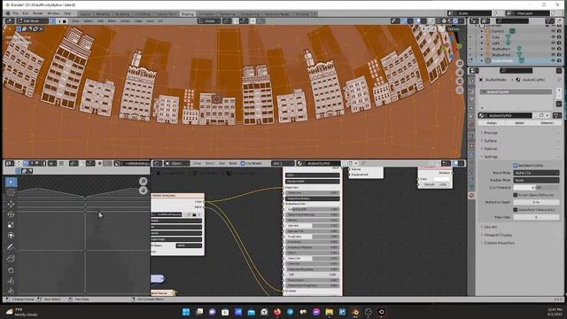567x319 pixels.
Task: Open Firefox from the taskbar
Action: [x=277, y=312]
